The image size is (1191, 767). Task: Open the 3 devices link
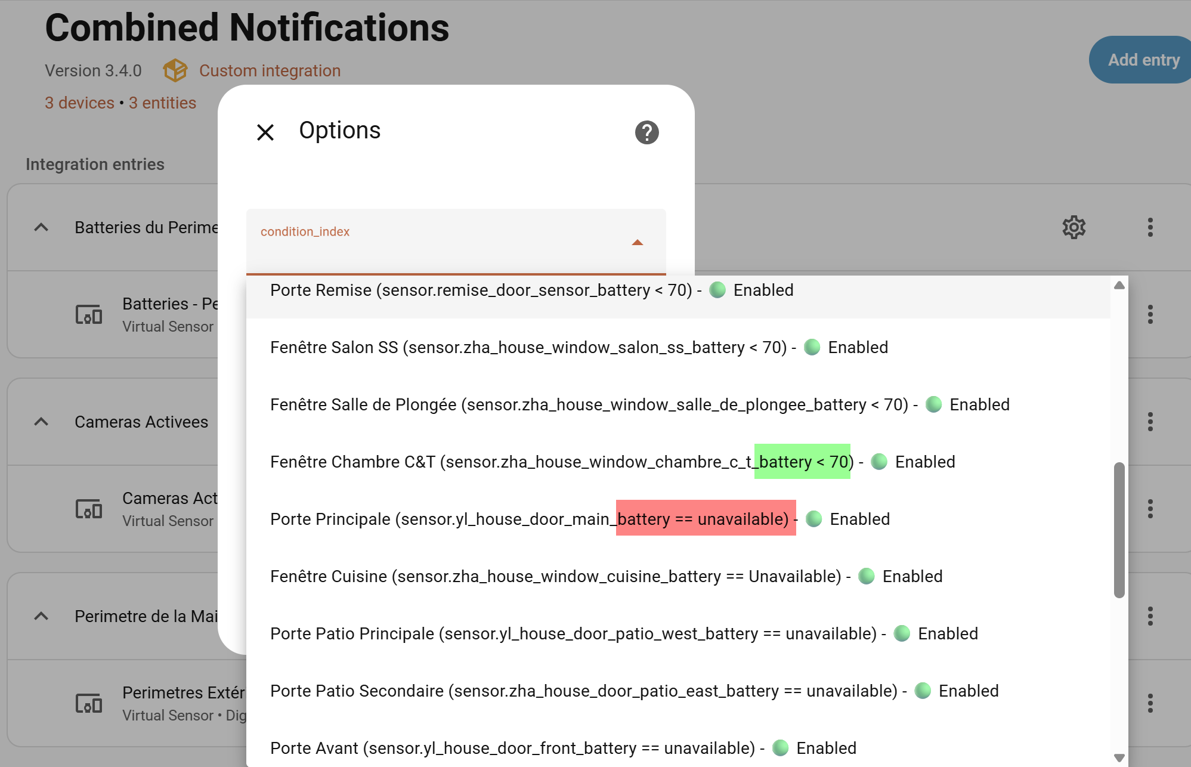79,103
